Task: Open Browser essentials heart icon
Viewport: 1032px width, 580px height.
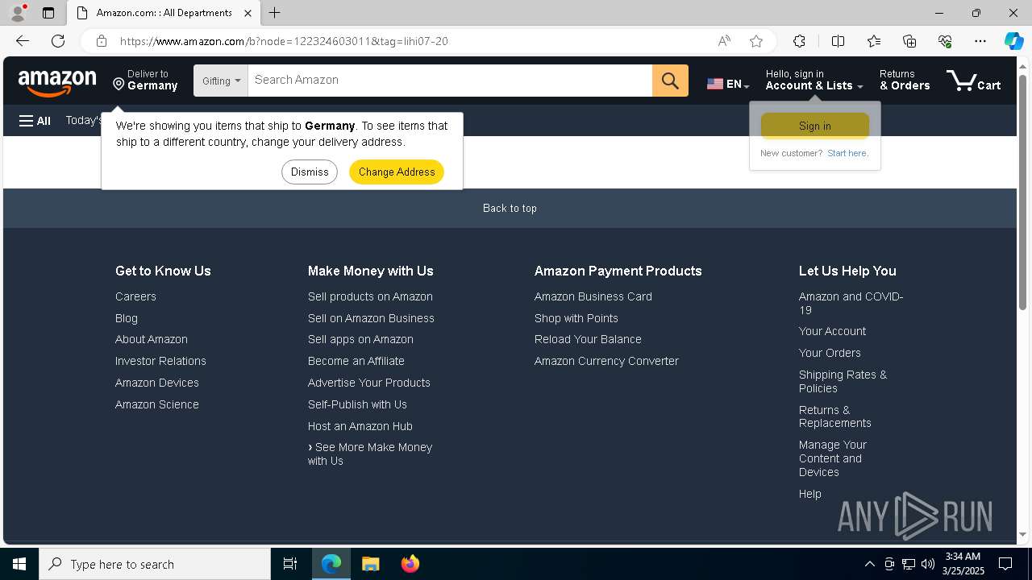Action: [945, 41]
